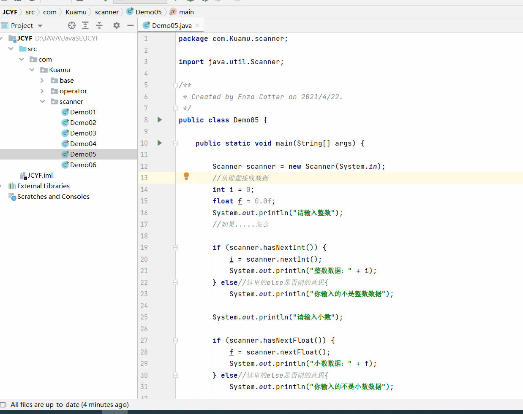Open Demo03 in the project tree
The image size is (523, 414).
coord(83,133)
